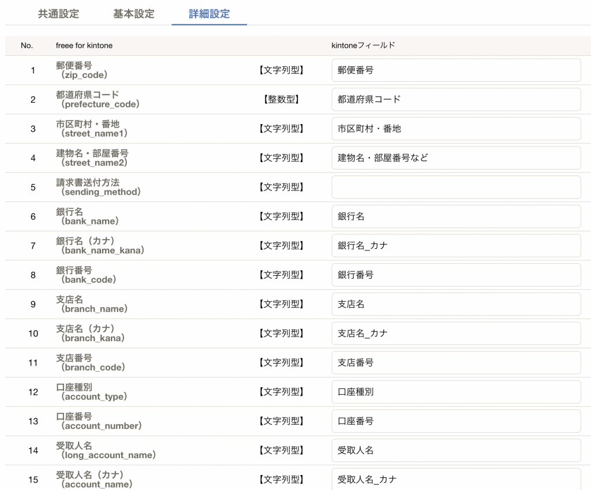The height and width of the screenshot is (490, 591).
Task: Select the 支店名 (branch_name) label
Action: [92, 304]
